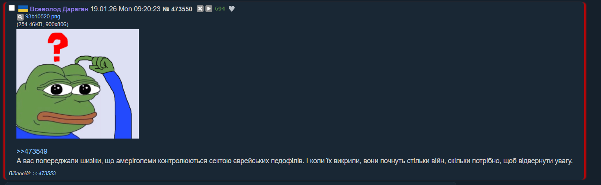
Task: Hide post using the X icon
Action: pyautogui.click(x=200, y=9)
